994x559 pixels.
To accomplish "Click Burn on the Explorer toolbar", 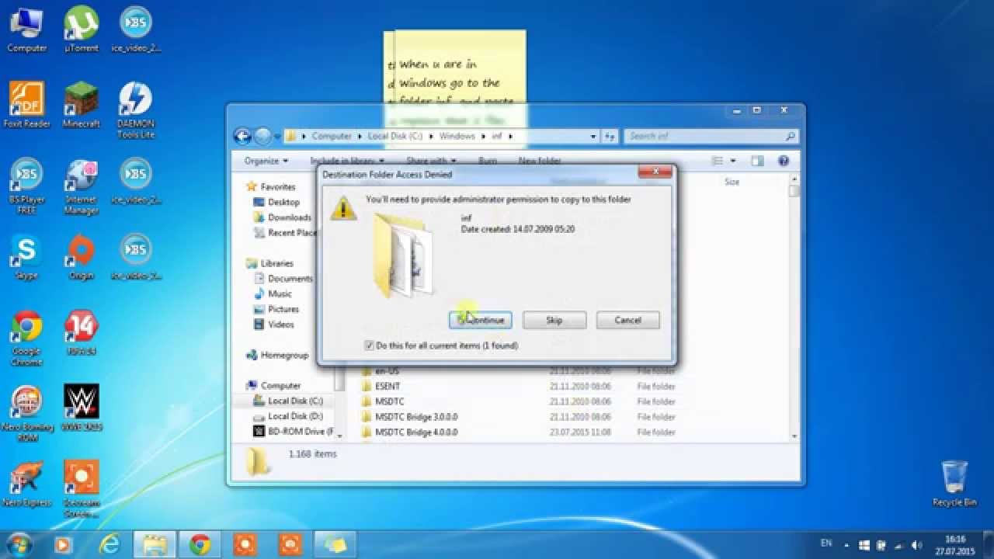I will click(488, 161).
